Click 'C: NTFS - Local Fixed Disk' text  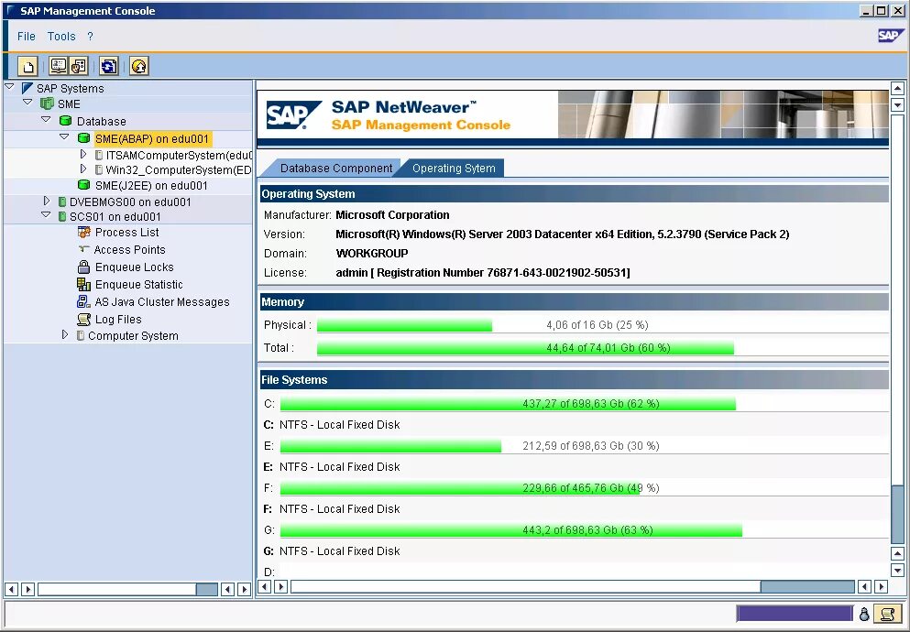[x=332, y=425]
